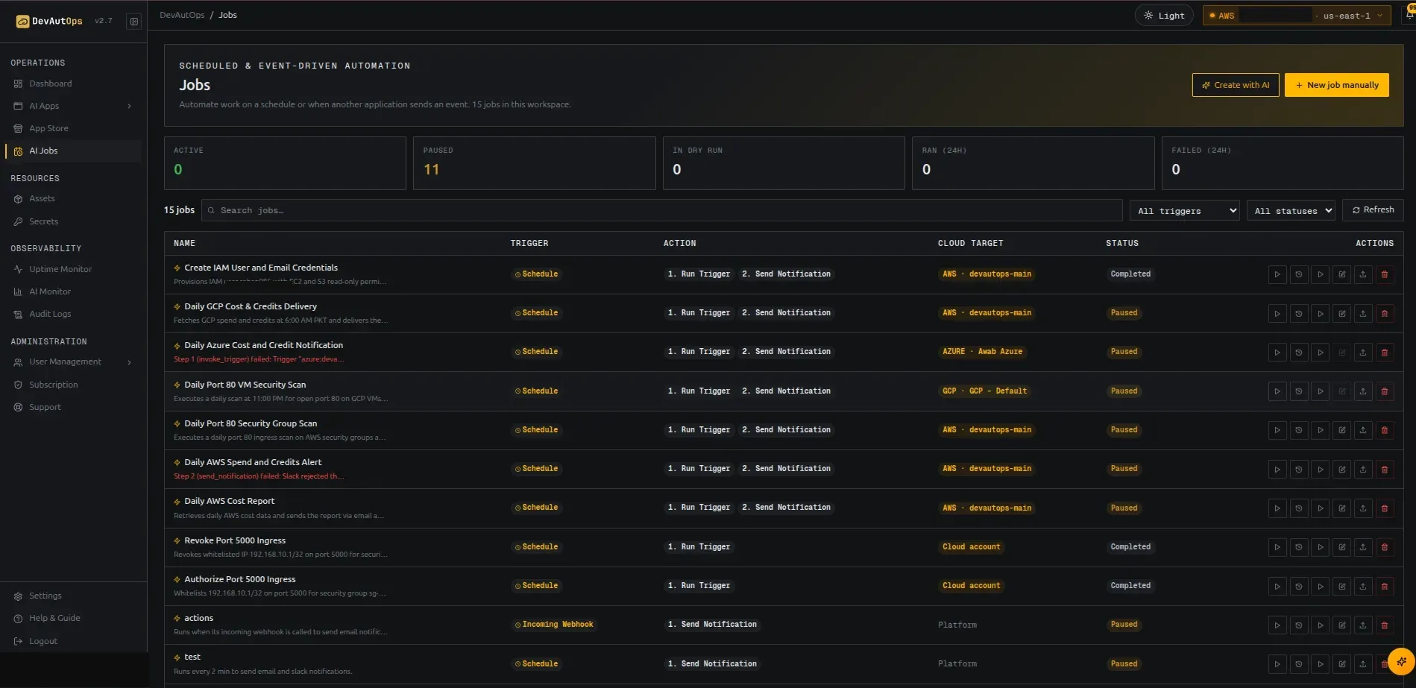The image size is (1416, 688).
Task: Open the All statuses filter dropdown
Action: coord(1291,211)
